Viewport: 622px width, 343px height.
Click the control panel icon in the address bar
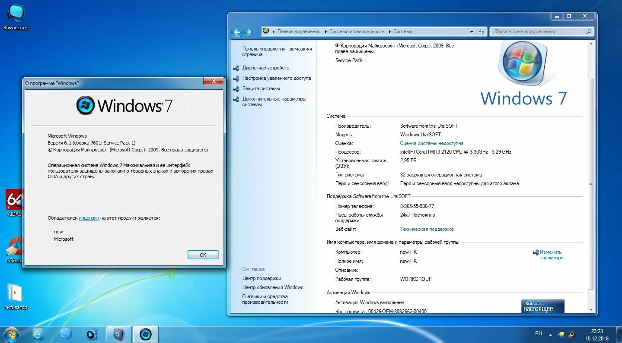click(266, 31)
